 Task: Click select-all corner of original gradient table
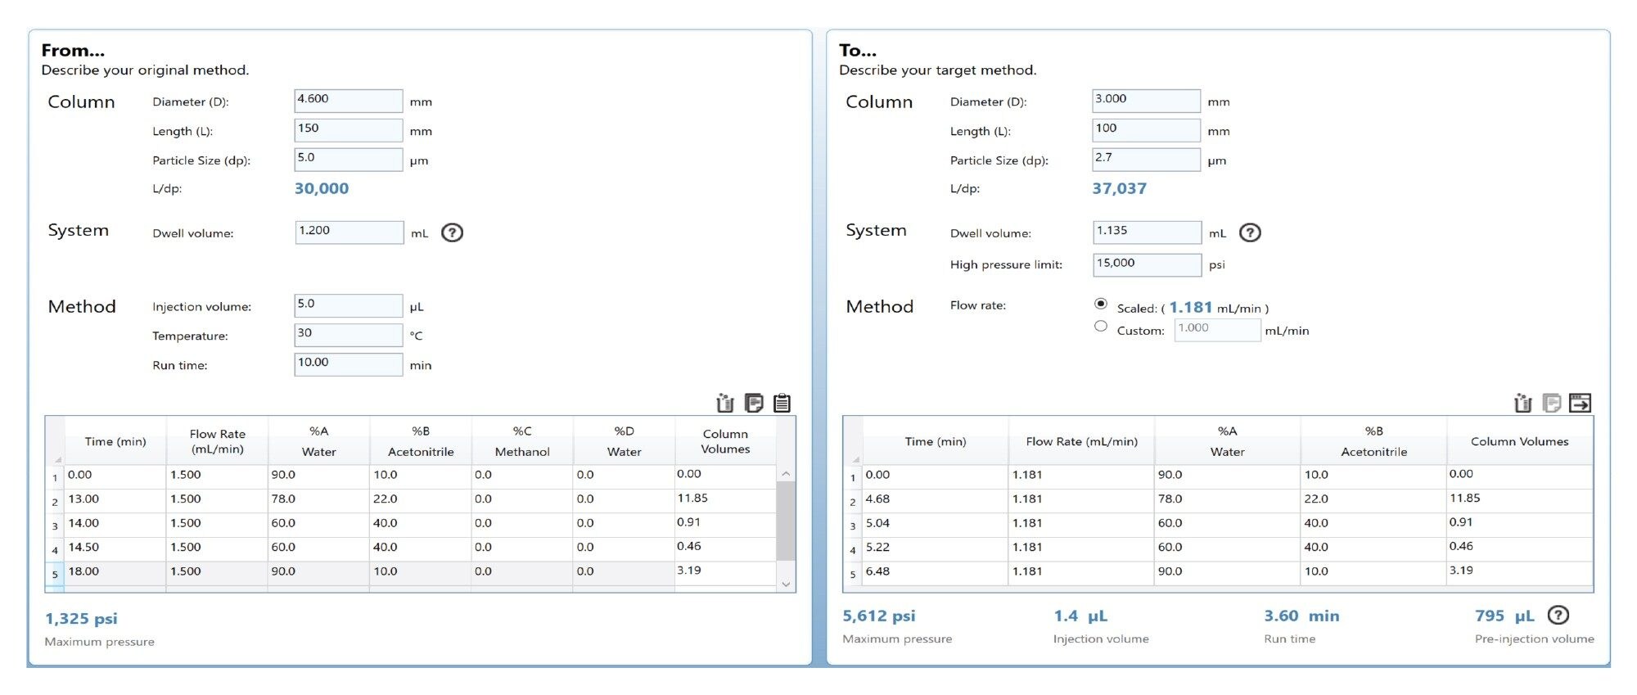tap(55, 441)
